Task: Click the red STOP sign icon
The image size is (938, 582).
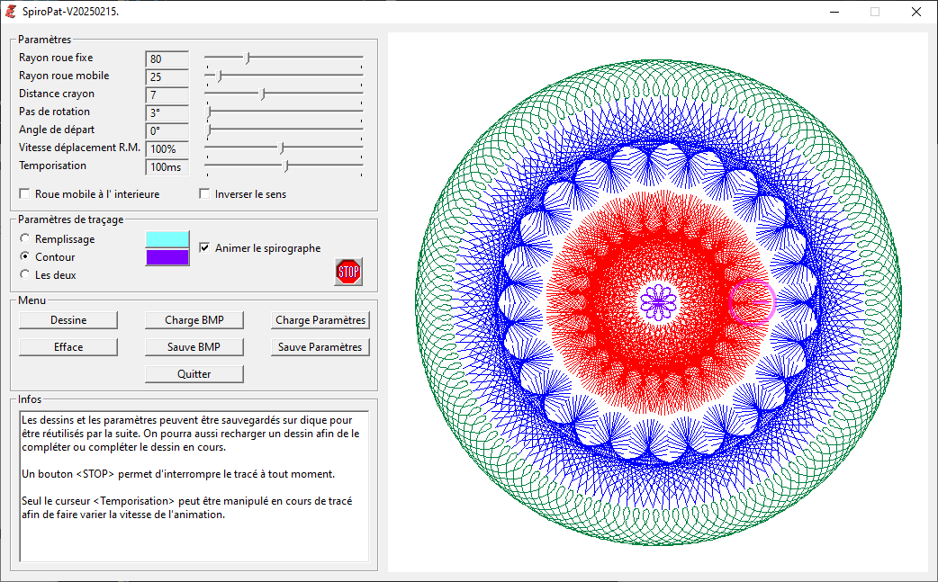Action: 348,272
